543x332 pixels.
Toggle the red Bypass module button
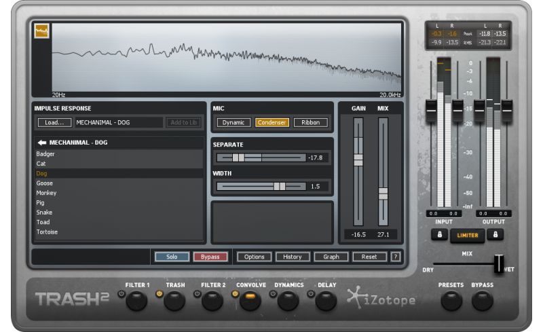pos(210,257)
